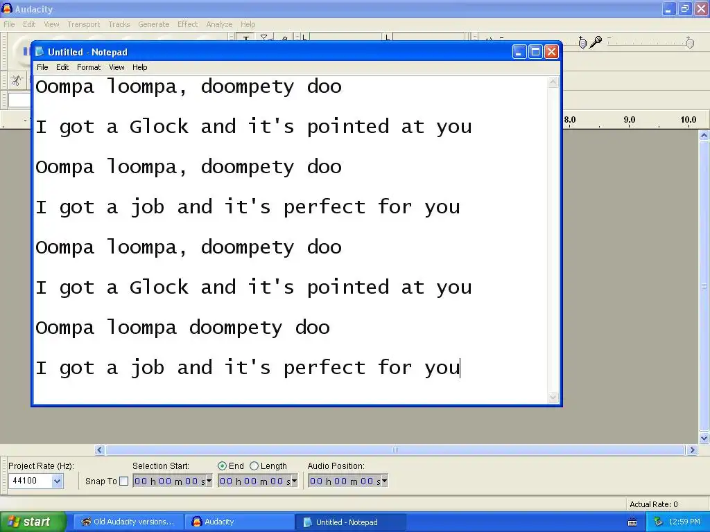Click the Audacity cut scissors icon
Screen dimensions: 710x532
pyautogui.click(x=17, y=80)
